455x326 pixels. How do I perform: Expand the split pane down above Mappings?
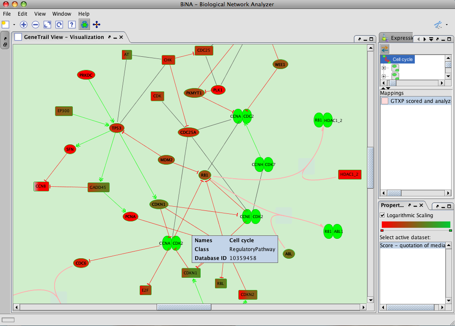tap(388, 88)
